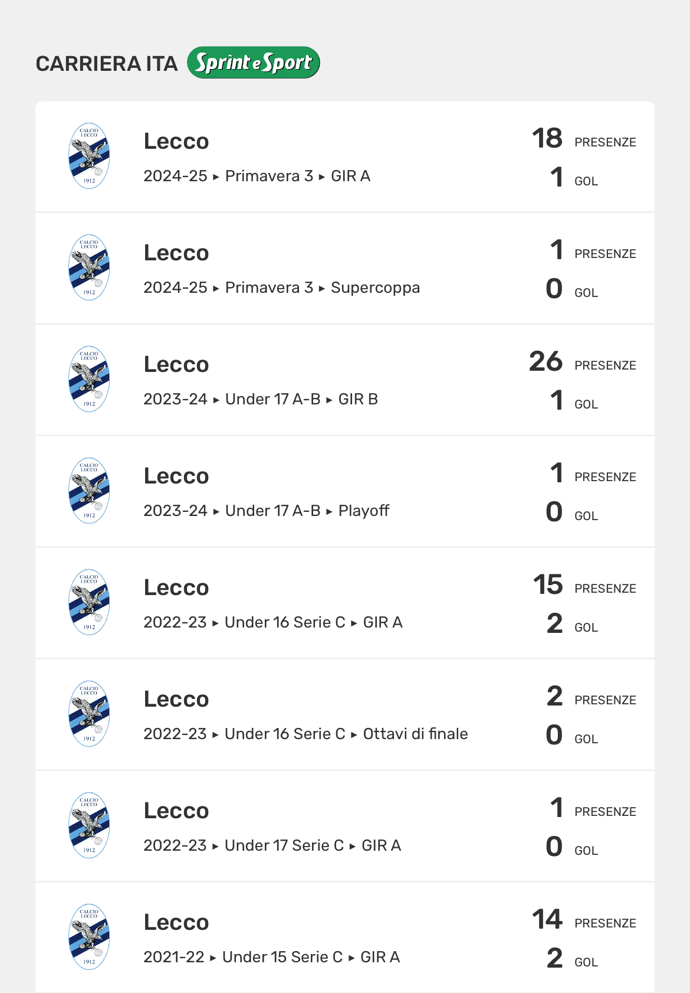Viewport: 690px width, 993px height.
Task: Click the Sprint e Sport logo badge
Action: point(254,63)
